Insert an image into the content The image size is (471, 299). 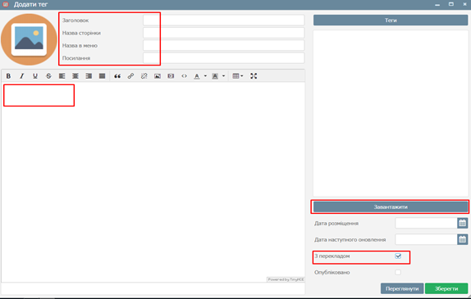[158, 76]
